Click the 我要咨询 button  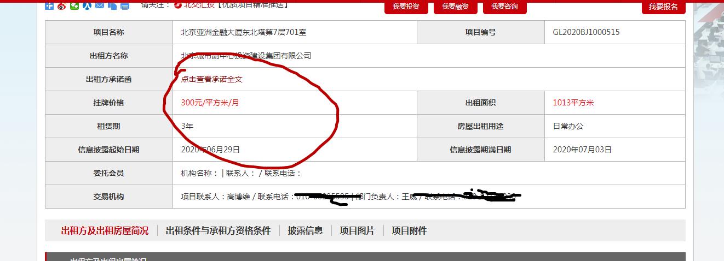tap(504, 7)
